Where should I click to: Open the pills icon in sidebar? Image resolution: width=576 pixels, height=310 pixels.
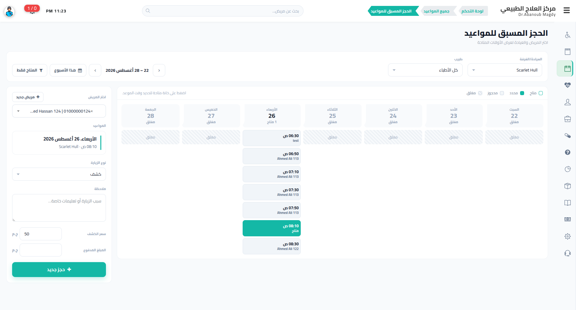click(x=568, y=136)
